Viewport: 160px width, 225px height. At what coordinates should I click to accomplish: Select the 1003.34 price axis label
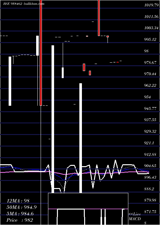151,28
